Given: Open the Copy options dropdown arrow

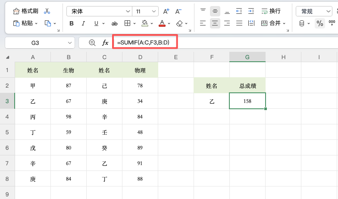Looking at the screenshot, I should tap(55, 23).
